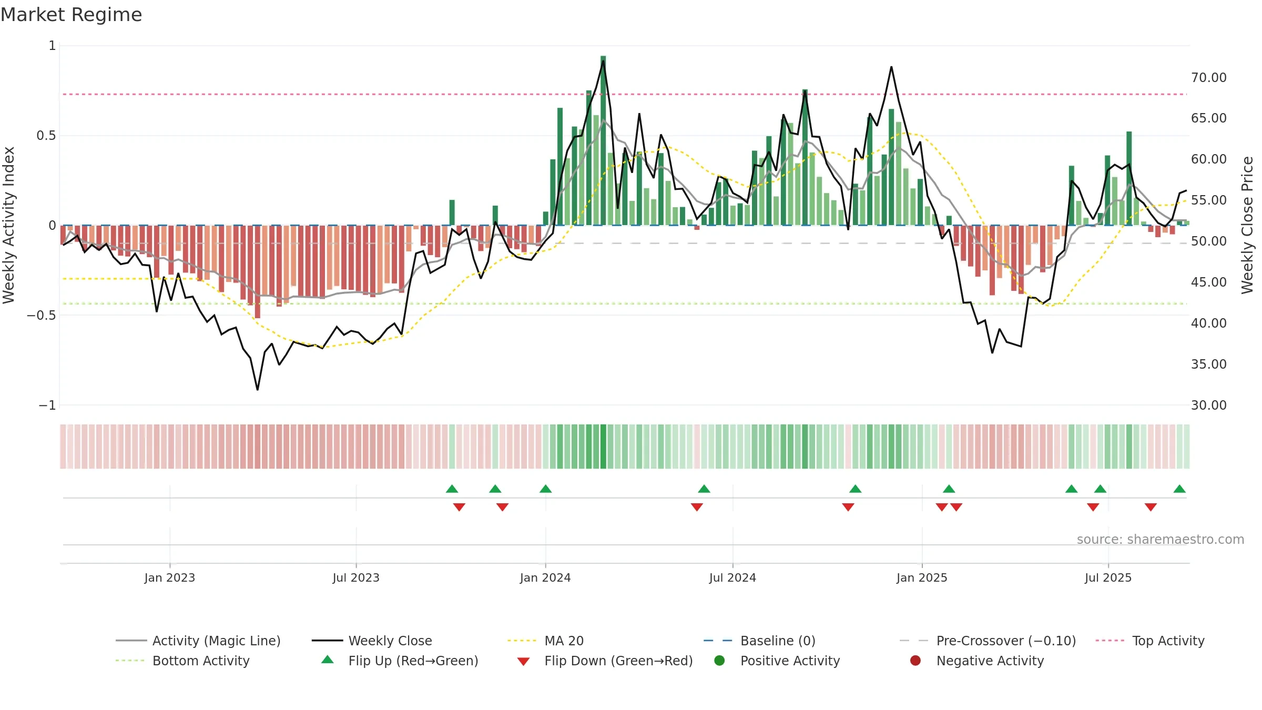The image size is (1262, 710).
Task: Click the last flip-up triangle marker in 2025
Action: pyautogui.click(x=1179, y=489)
